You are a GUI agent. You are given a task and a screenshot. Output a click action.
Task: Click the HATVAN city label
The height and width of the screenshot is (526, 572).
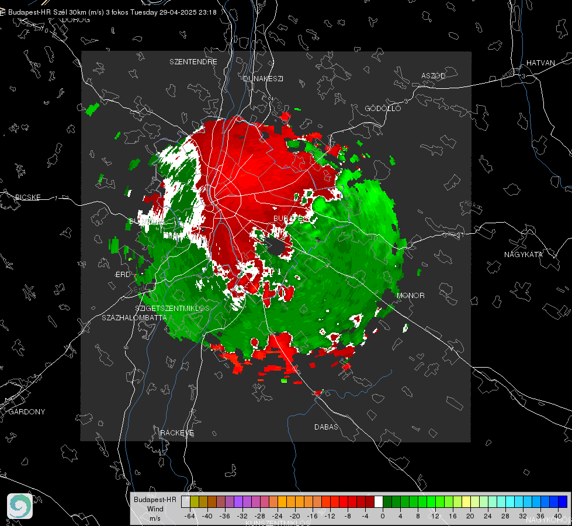point(540,63)
